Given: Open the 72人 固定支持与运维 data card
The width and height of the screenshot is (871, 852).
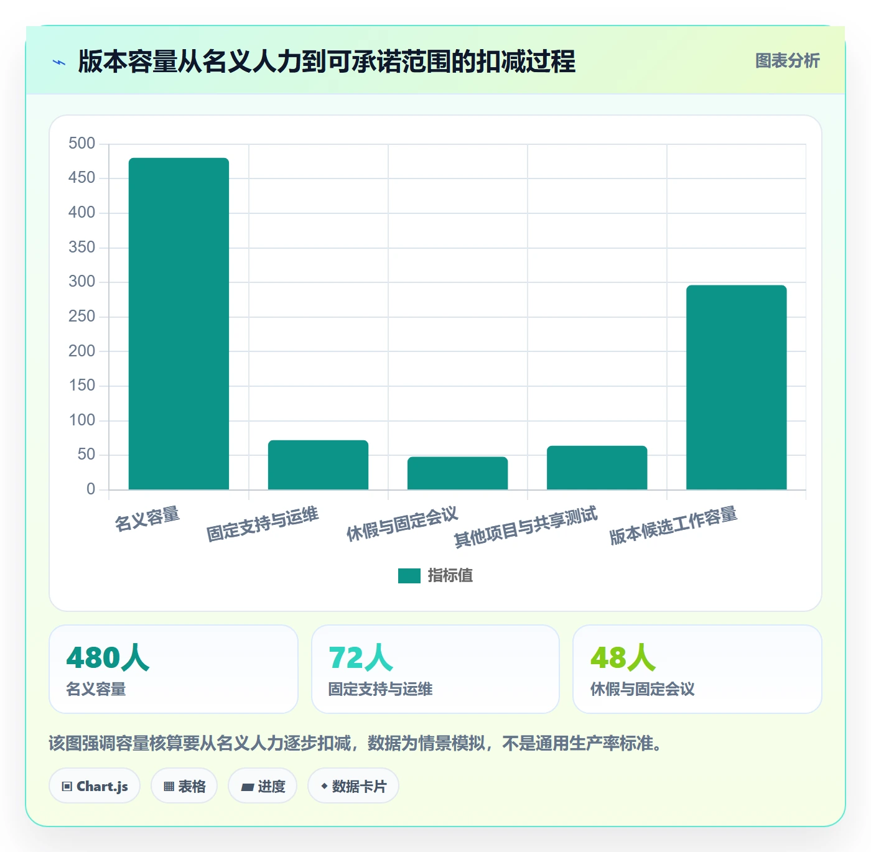Looking at the screenshot, I should 435,669.
